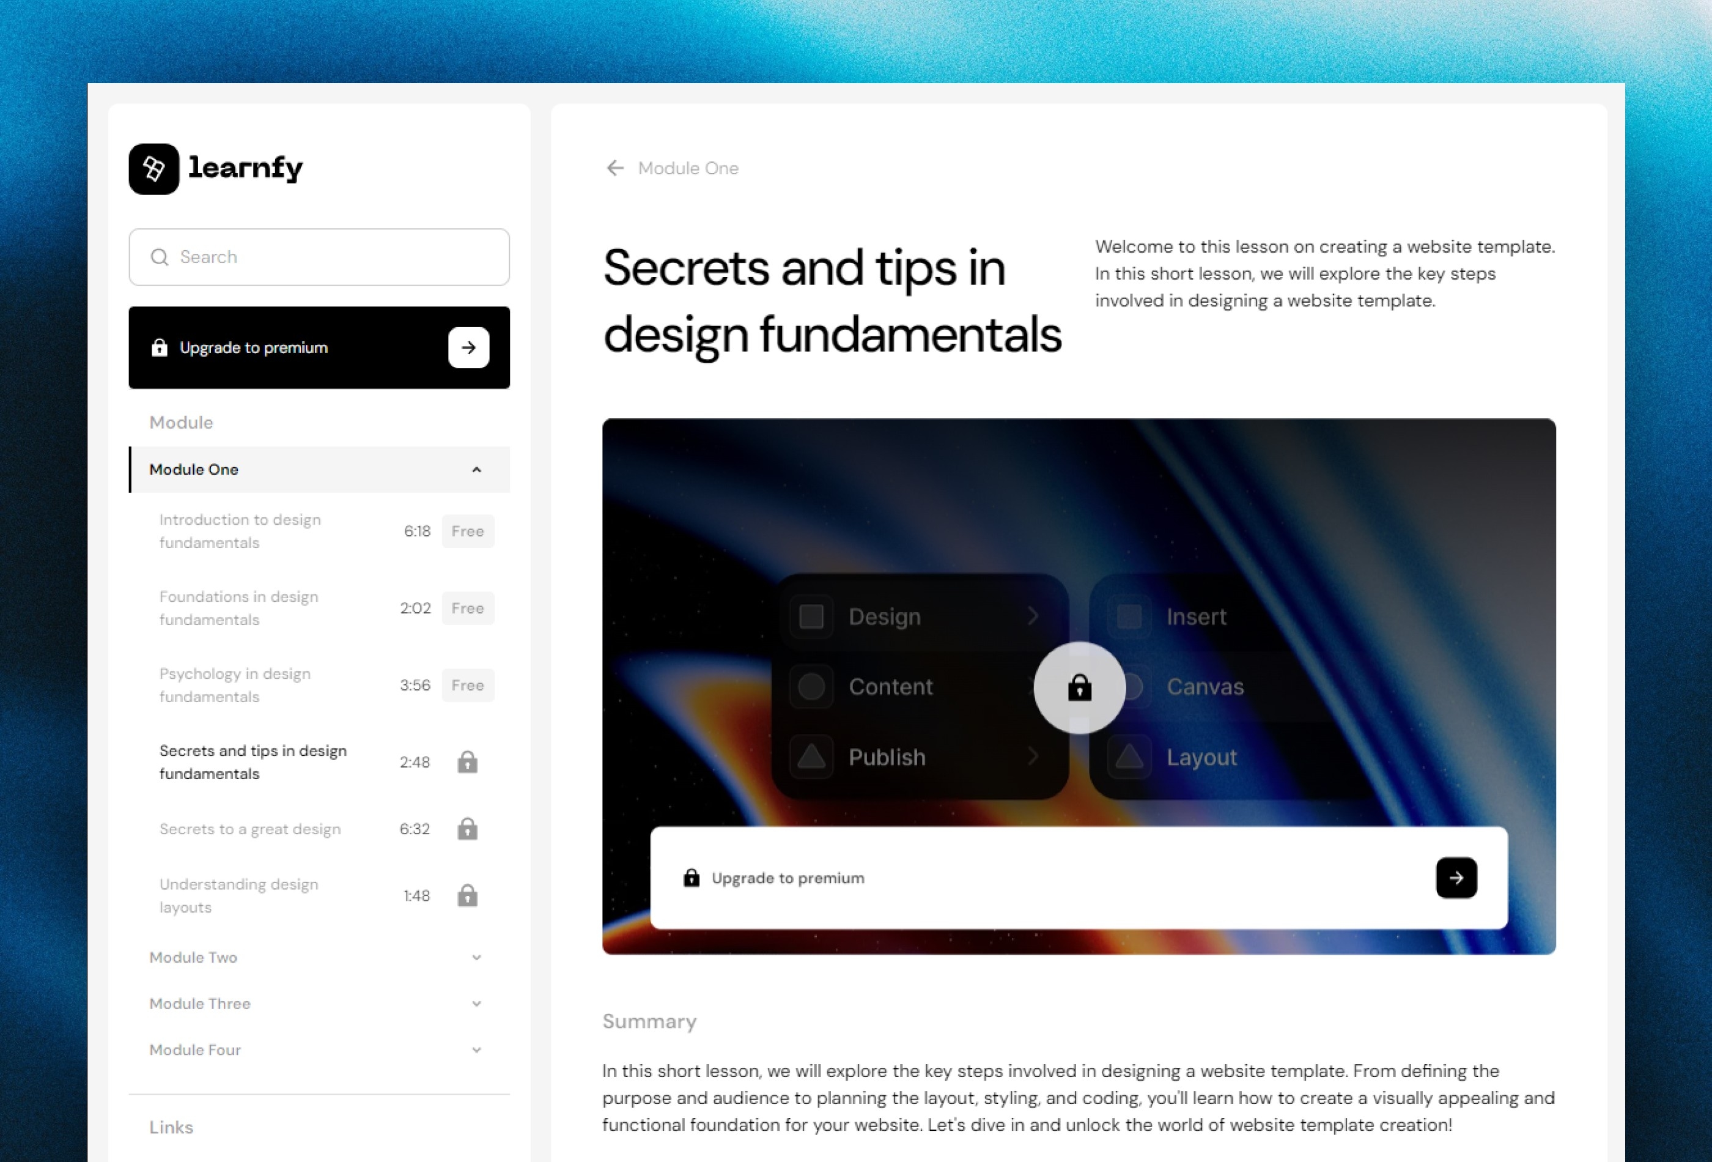
Task: Click the search magnifier icon in the search bar
Action: [x=157, y=257]
